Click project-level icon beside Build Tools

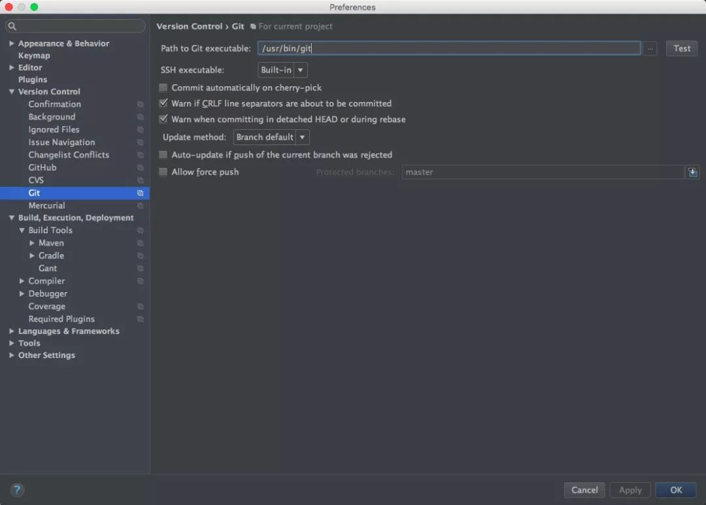point(140,231)
